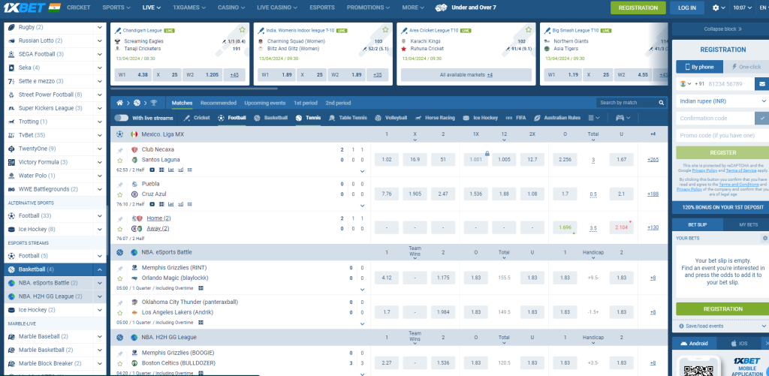Filter by Australian Rules sport
This screenshot has width=769, height=376.
click(557, 118)
